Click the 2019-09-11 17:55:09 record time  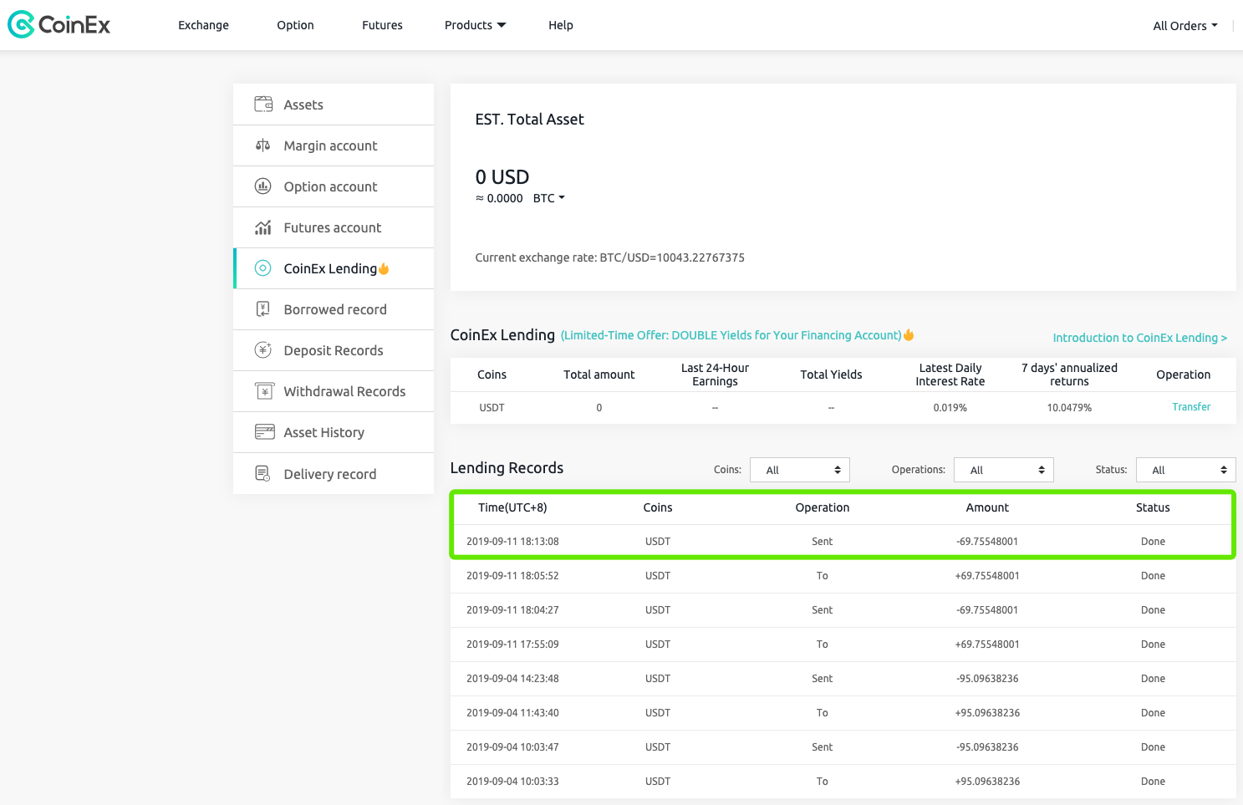(512, 645)
